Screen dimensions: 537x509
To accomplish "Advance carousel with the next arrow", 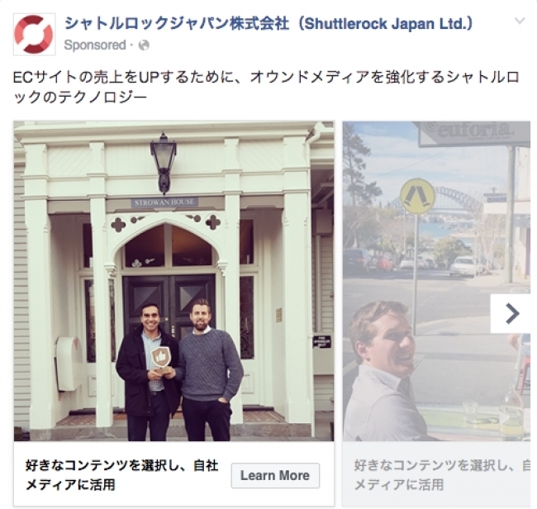I will coord(511,313).
